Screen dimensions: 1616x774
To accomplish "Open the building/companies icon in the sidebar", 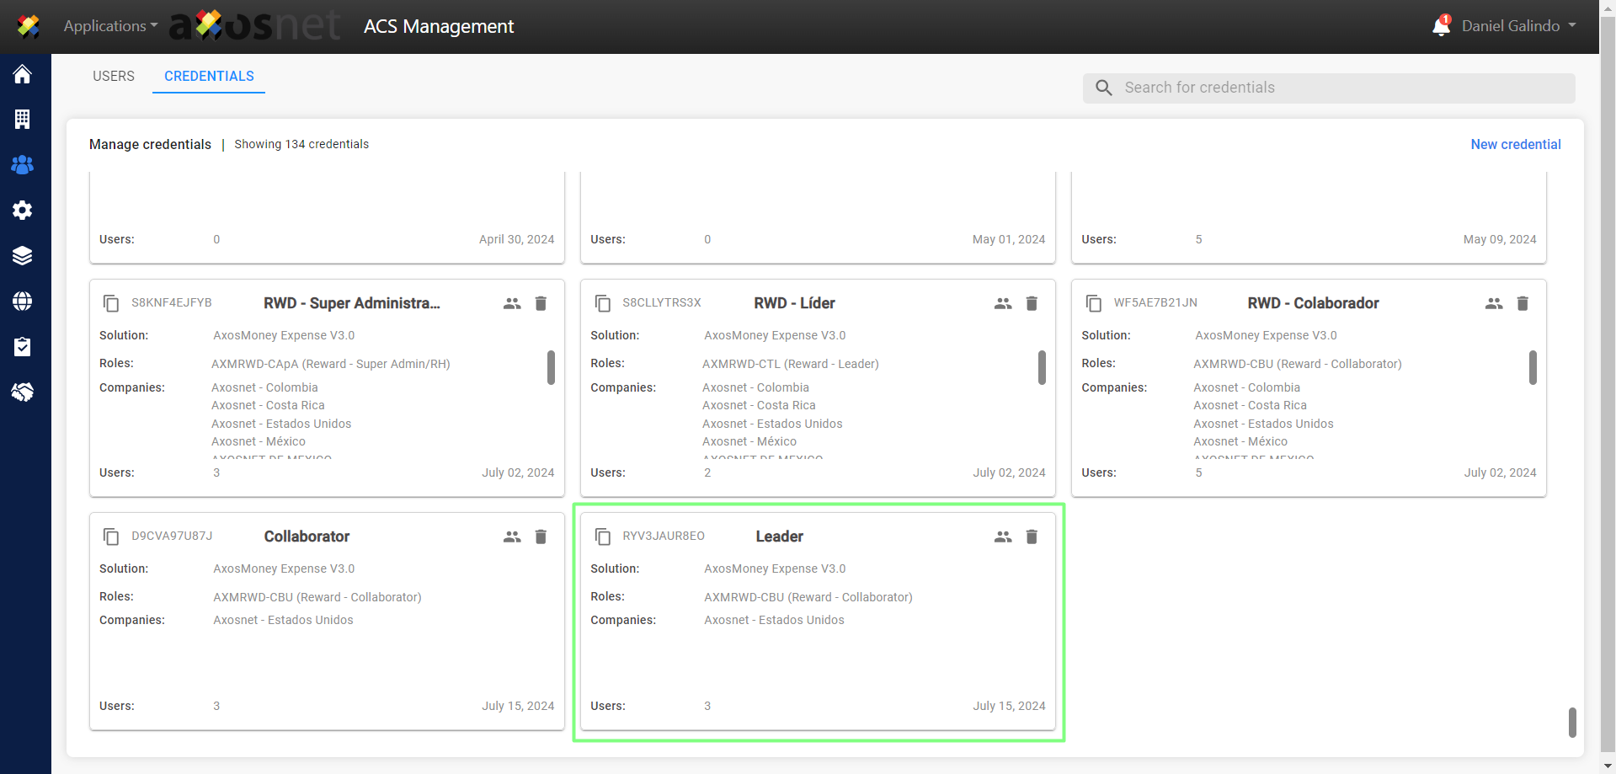I will click(23, 120).
